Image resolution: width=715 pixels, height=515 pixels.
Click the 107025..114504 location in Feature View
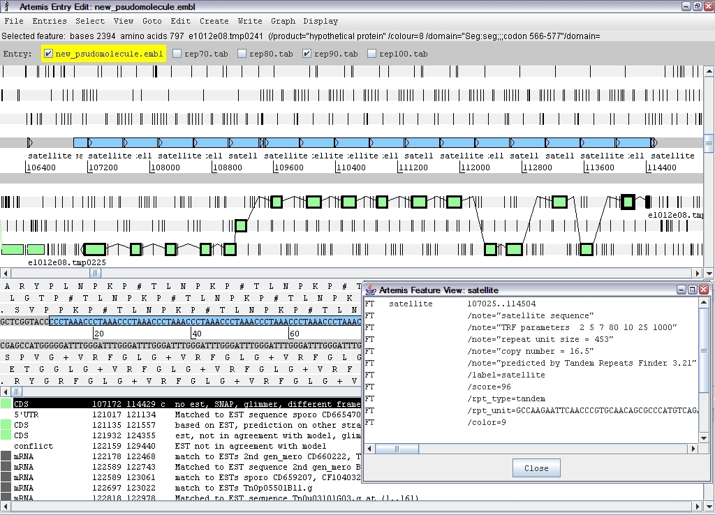[x=501, y=304]
